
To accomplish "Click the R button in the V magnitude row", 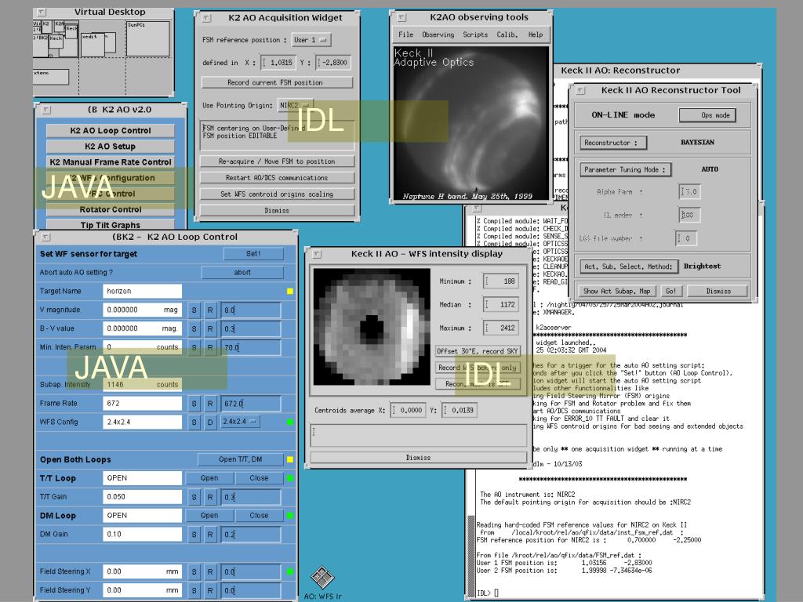I will point(210,310).
